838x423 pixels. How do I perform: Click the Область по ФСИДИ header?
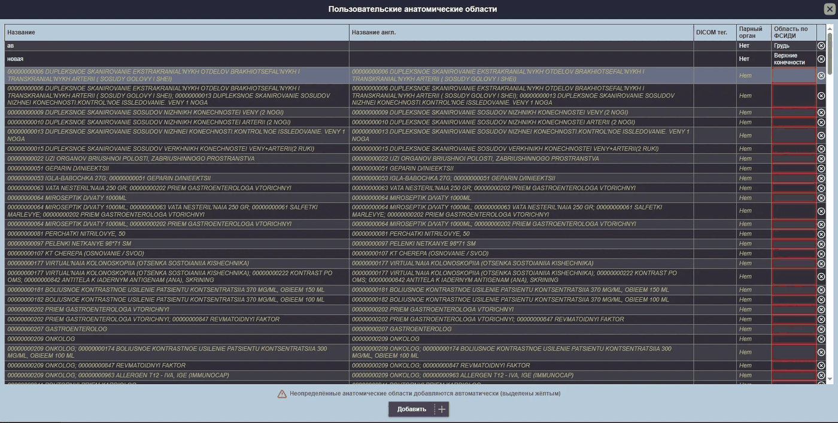click(x=794, y=32)
